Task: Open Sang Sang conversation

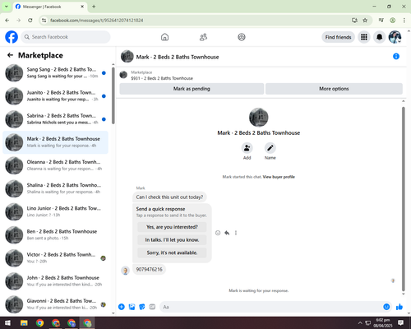Action: point(55,73)
